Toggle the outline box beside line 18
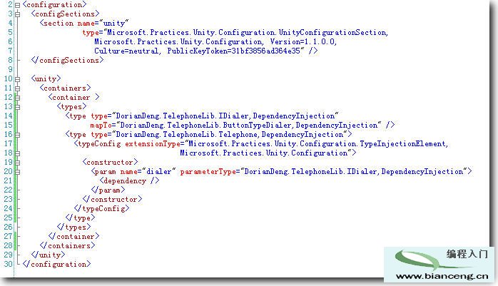 pyautogui.click(x=17, y=153)
